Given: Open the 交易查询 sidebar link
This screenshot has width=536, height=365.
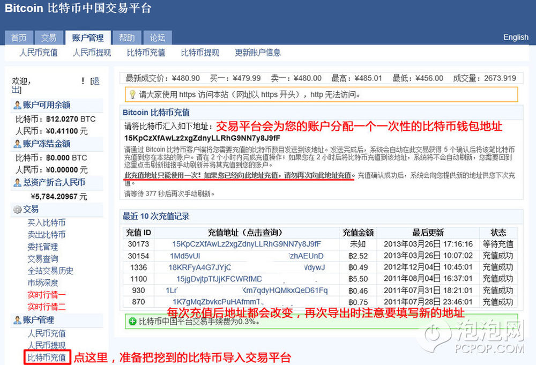Looking at the screenshot, I should [43, 259].
